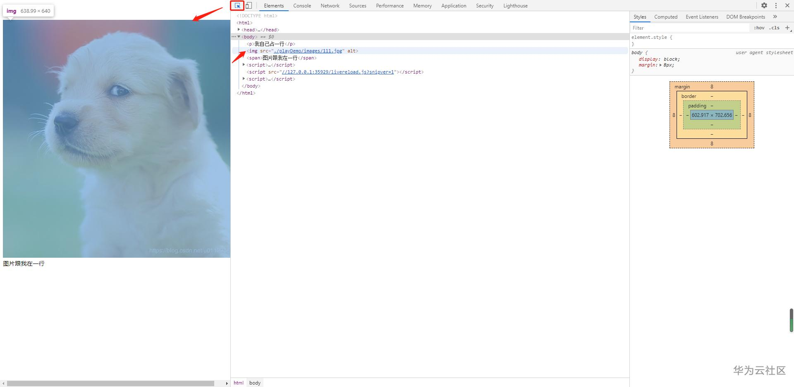Click the ellipsis icon beside the body element
794x387 pixels.
pyautogui.click(x=234, y=37)
